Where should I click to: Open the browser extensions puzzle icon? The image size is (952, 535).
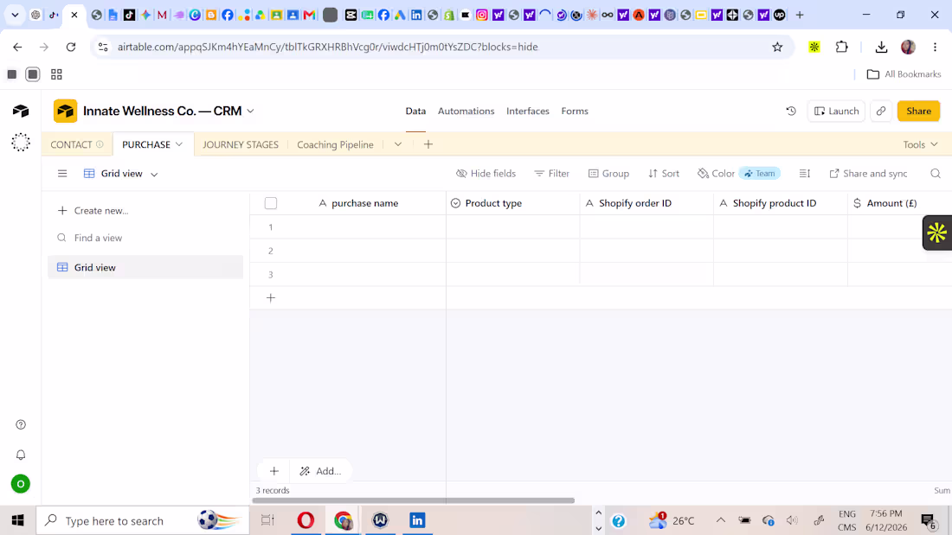tap(841, 47)
